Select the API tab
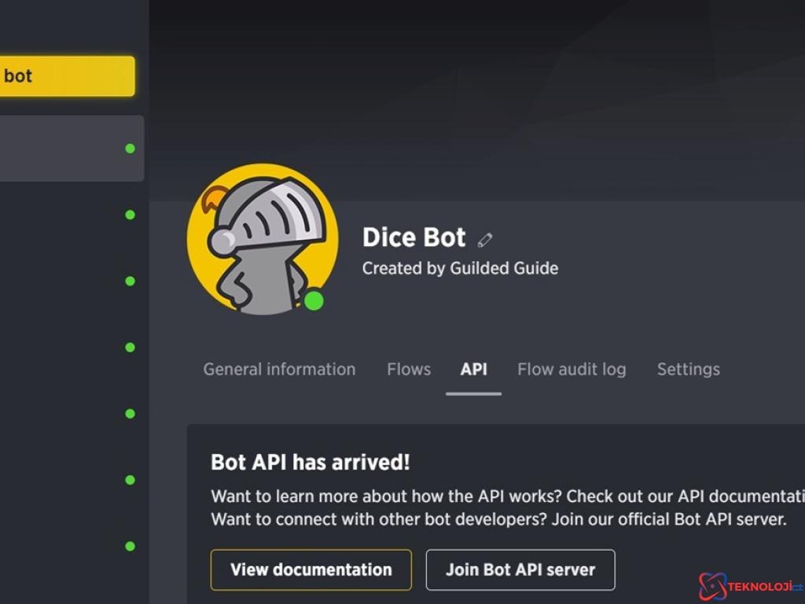The height and width of the screenshot is (604, 805). pyautogui.click(x=473, y=370)
